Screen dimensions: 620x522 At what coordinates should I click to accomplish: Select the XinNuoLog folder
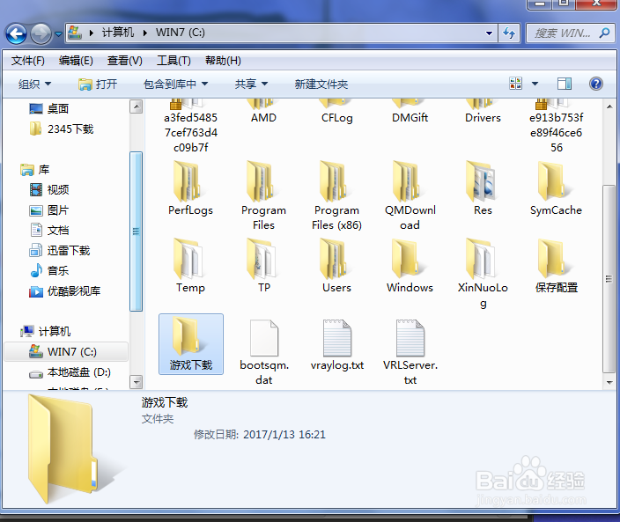click(483, 273)
